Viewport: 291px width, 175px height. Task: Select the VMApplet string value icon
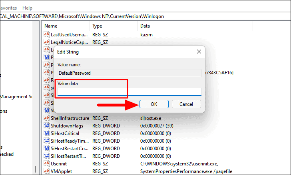(47, 171)
